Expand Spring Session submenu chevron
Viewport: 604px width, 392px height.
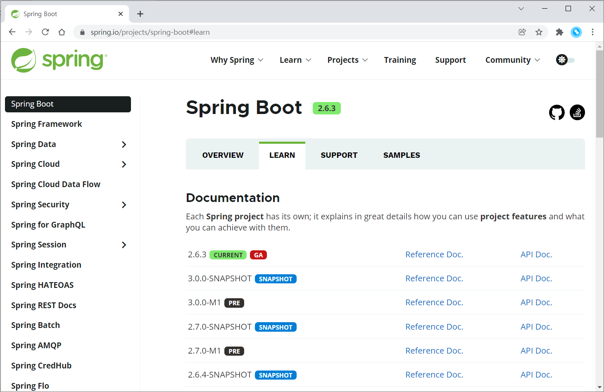tap(124, 245)
